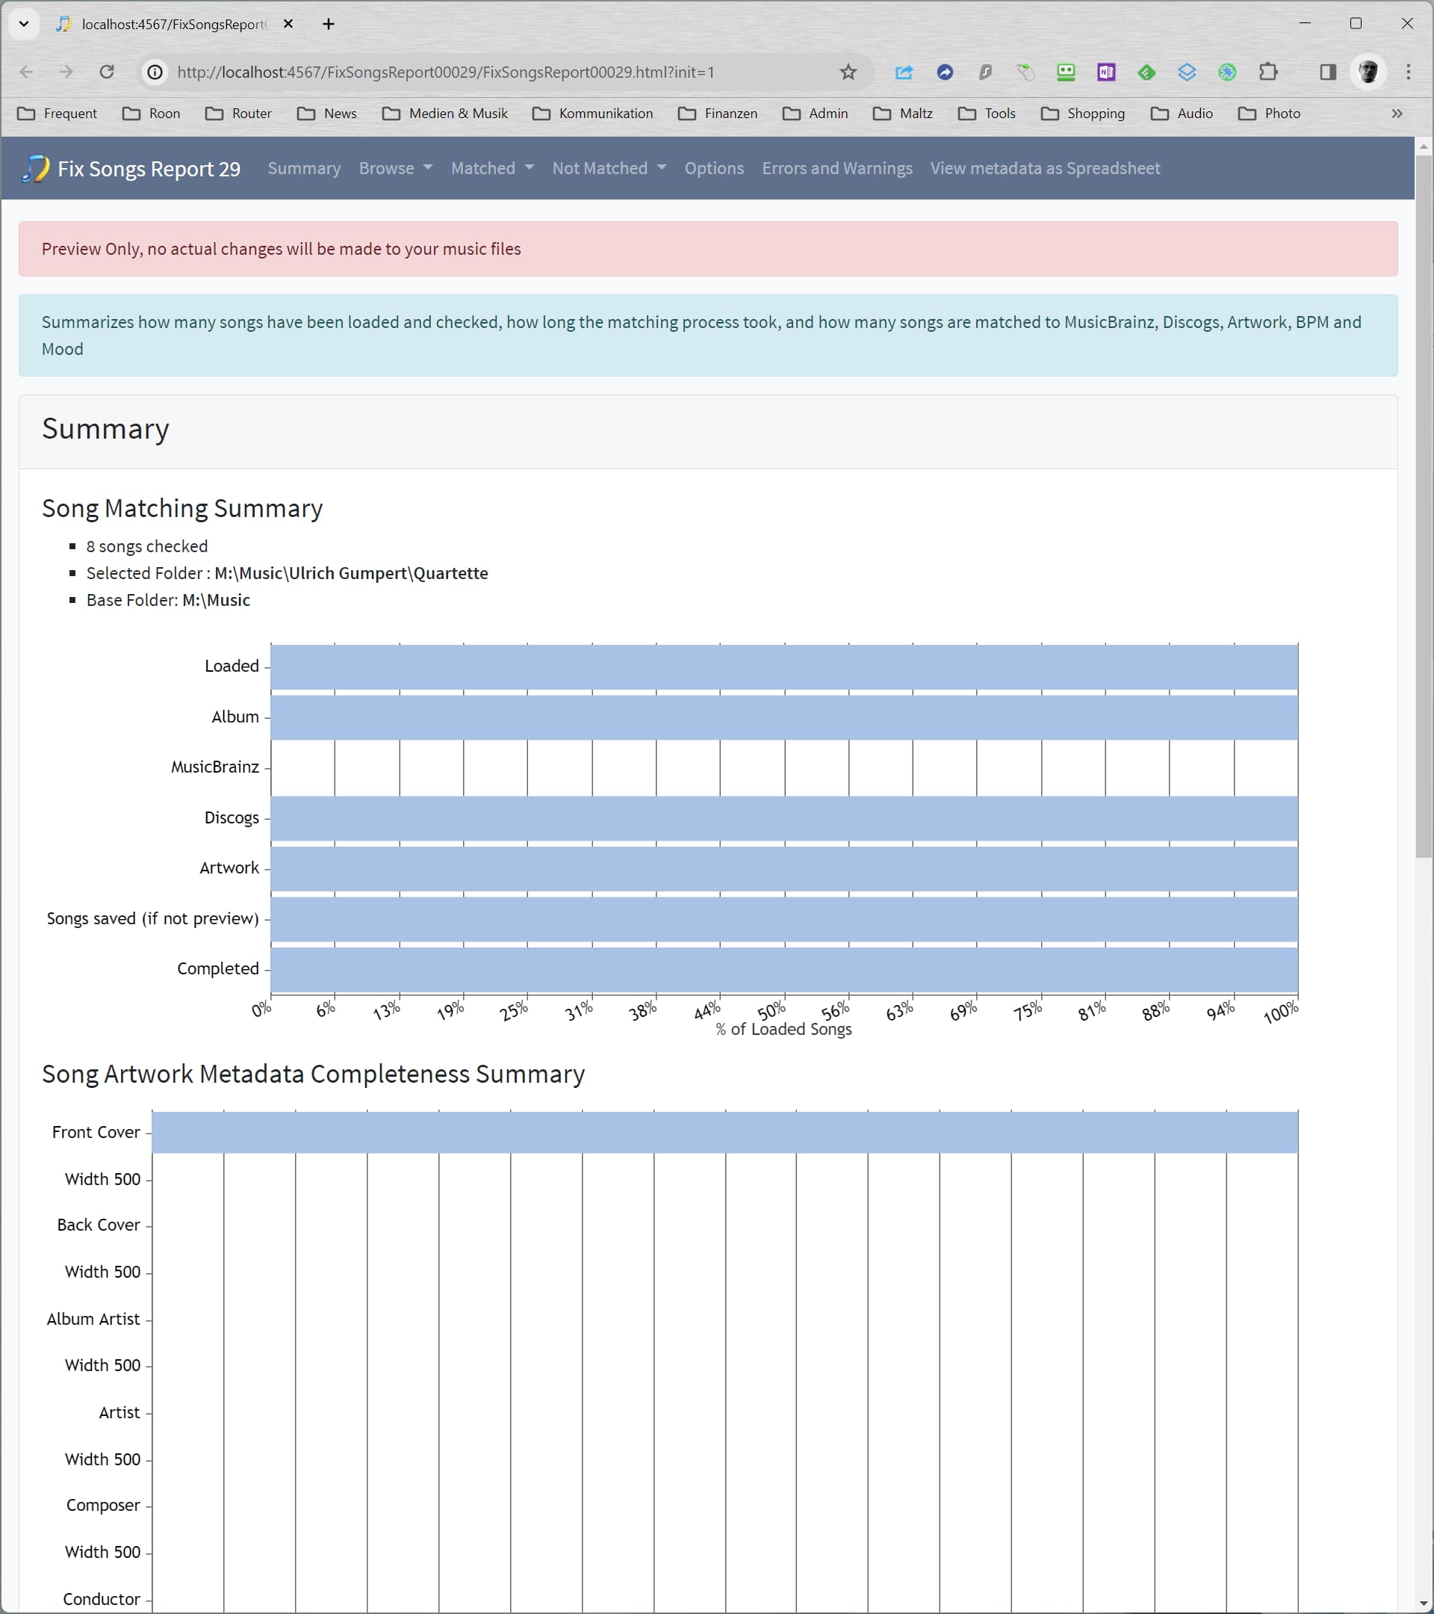This screenshot has width=1434, height=1614.
Task: Open the Options nav item
Action: [x=713, y=168]
